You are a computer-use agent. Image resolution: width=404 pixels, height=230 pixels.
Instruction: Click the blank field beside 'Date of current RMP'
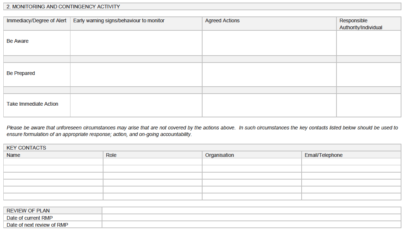click(251, 218)
